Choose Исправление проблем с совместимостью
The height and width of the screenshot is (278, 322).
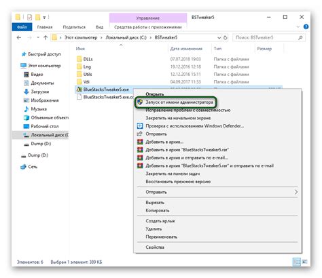pos(188,111)
